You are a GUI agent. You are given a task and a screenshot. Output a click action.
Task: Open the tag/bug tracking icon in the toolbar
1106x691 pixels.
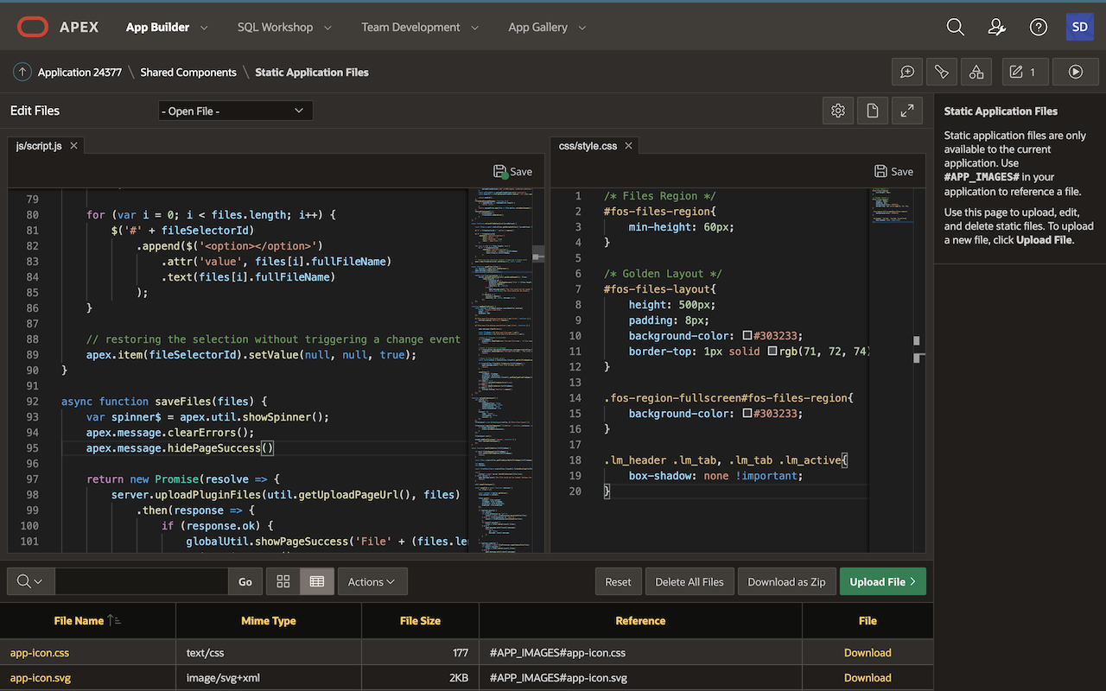coord(942,73)
